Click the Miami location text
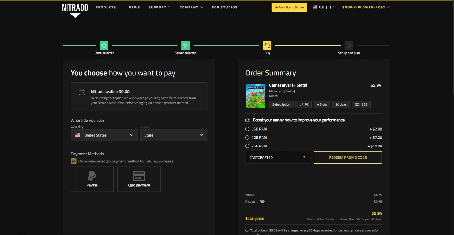The height and width of the screenshot is (235, 454). pos(274,96)
